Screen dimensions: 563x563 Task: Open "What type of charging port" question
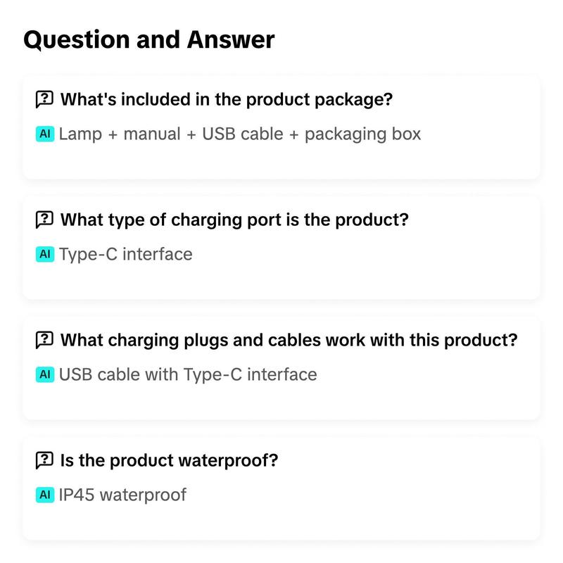click(x=234, y=220)
